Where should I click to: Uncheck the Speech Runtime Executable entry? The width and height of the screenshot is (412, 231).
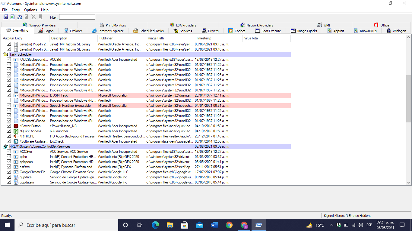point(9,106)
